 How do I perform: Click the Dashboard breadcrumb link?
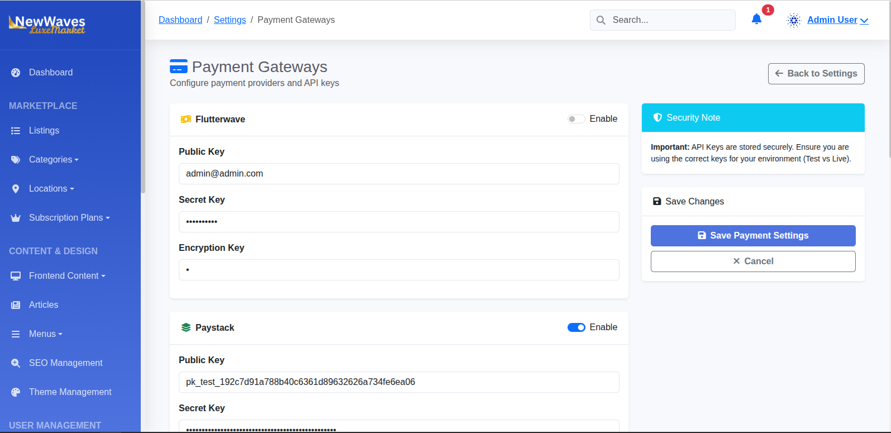pos(180,20)
